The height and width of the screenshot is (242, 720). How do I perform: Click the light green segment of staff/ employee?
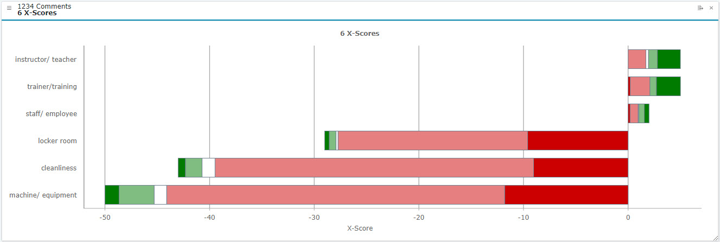[641, 113]
